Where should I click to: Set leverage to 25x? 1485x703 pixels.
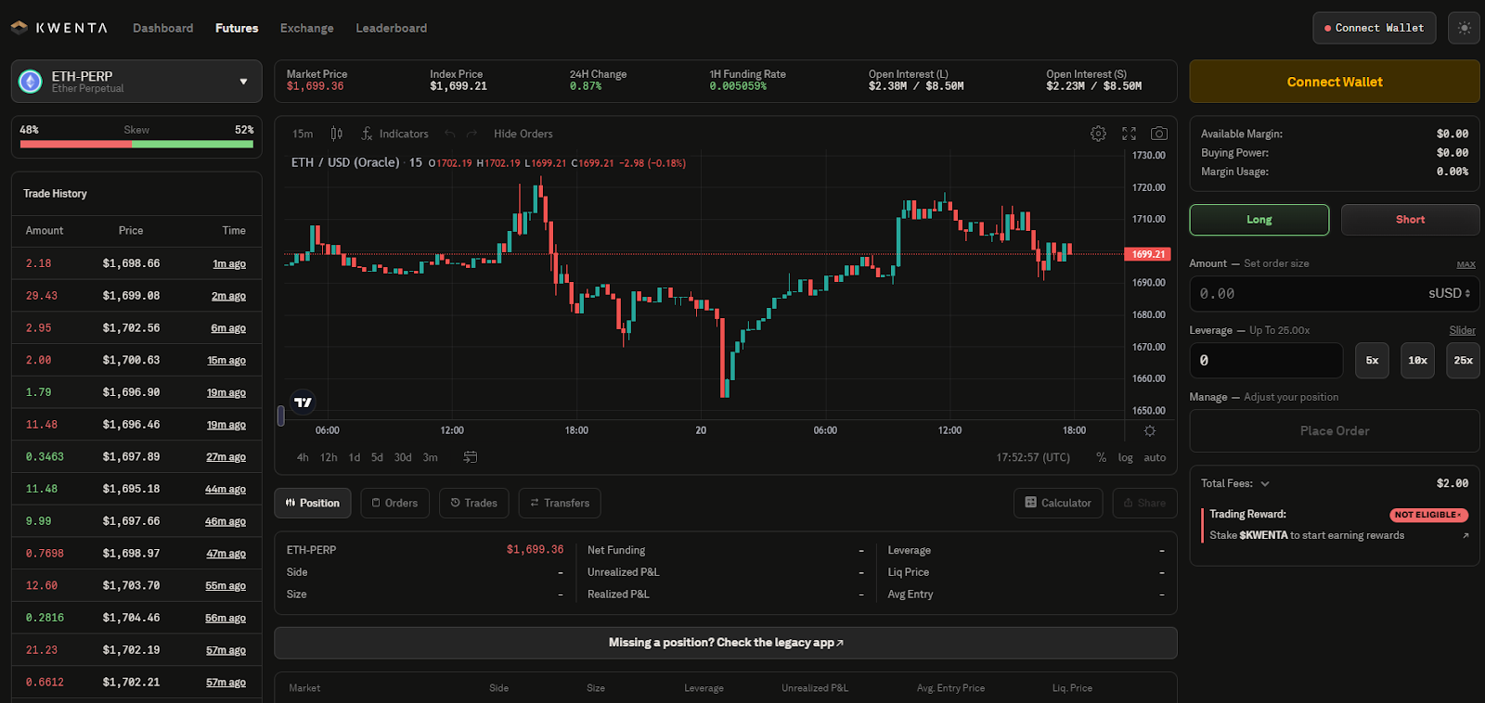(x=1464, y=360)
